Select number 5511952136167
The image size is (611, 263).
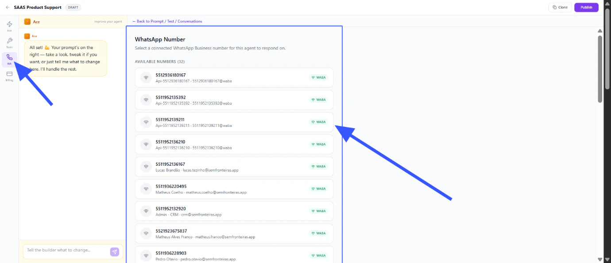[x=234, y=167]
